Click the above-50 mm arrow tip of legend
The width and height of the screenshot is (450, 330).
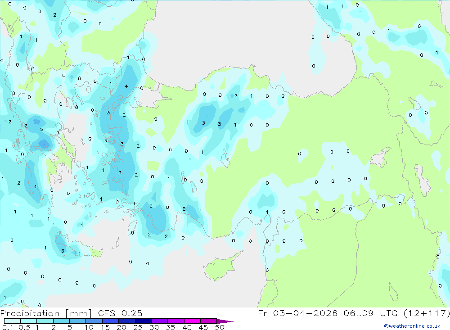tap(225, 321)
